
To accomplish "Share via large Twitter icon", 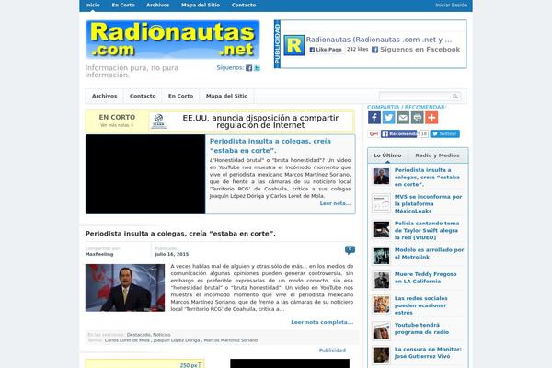I will [388, 118].
